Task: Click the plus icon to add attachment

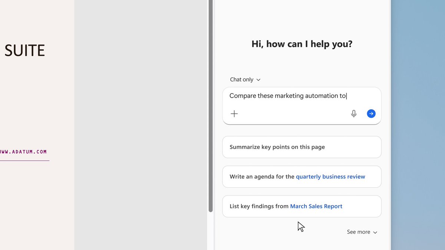Action: (x=234, y=114)
